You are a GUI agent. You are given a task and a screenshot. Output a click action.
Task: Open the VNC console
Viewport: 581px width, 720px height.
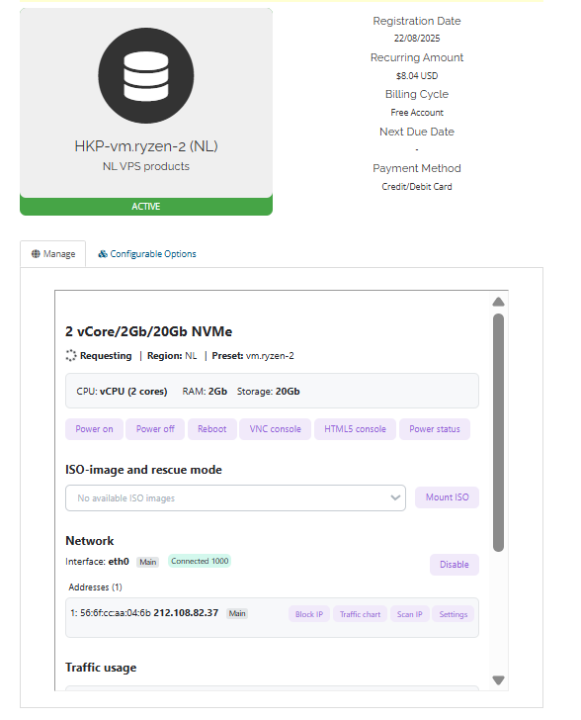pos(275,429)
